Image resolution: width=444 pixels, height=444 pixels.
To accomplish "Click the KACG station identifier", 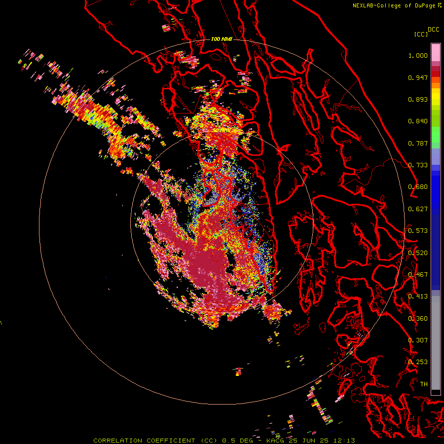I will coord(276,441).
